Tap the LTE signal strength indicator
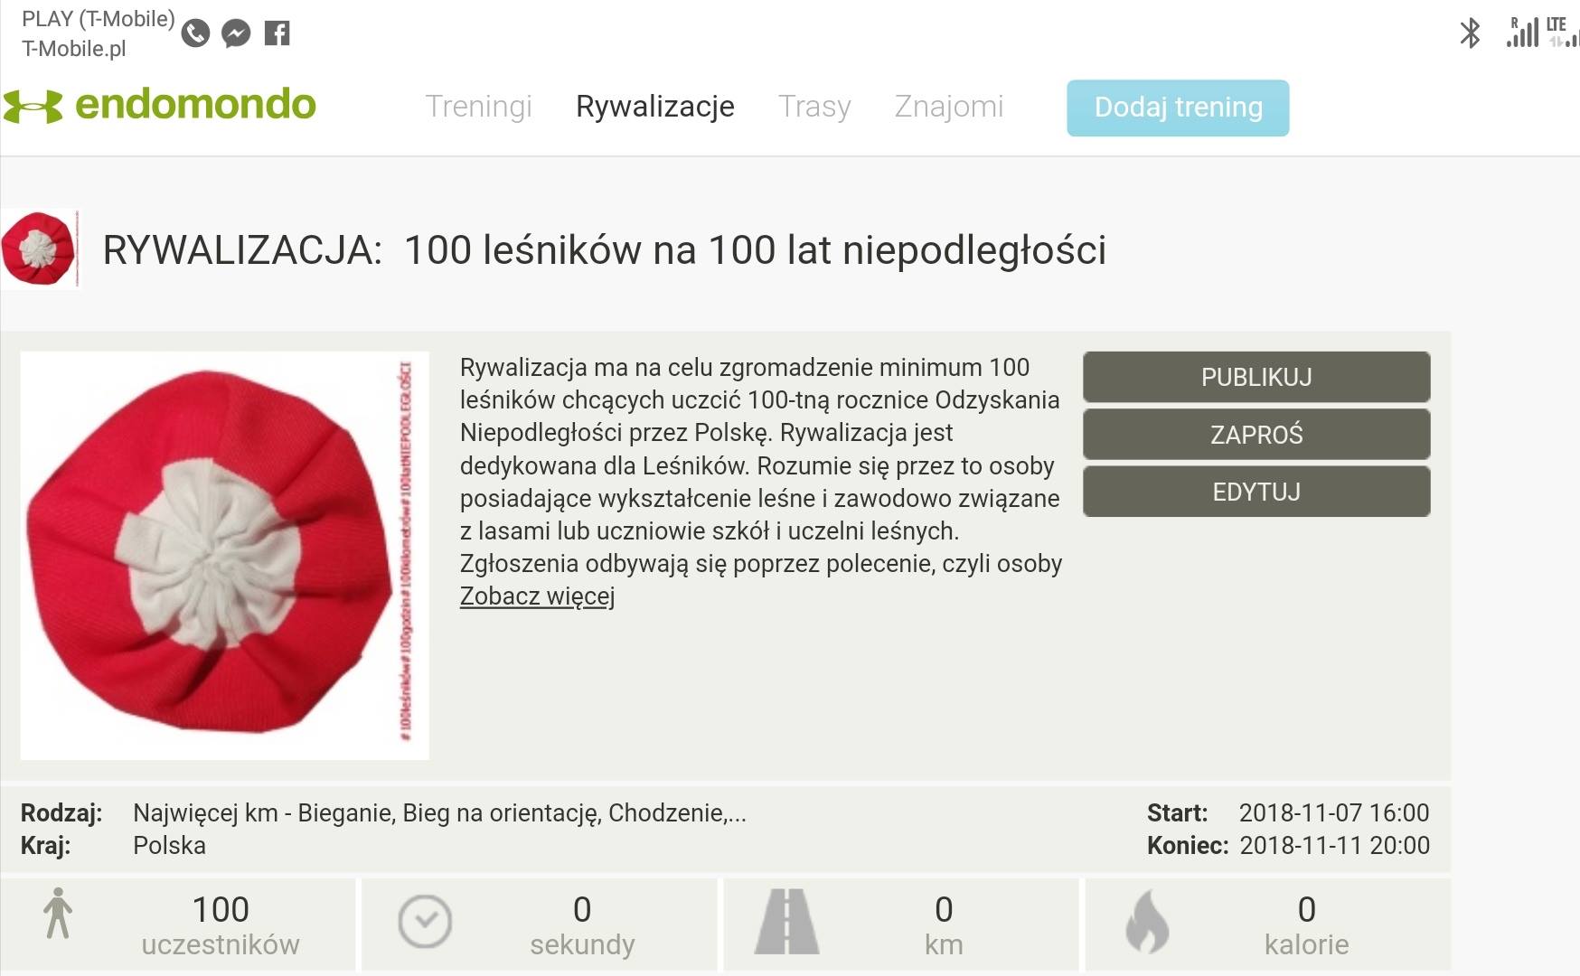Screen dimensions: 1580x976 point(1556,33)
